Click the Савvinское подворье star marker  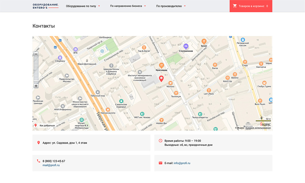(x=121, y=101)
